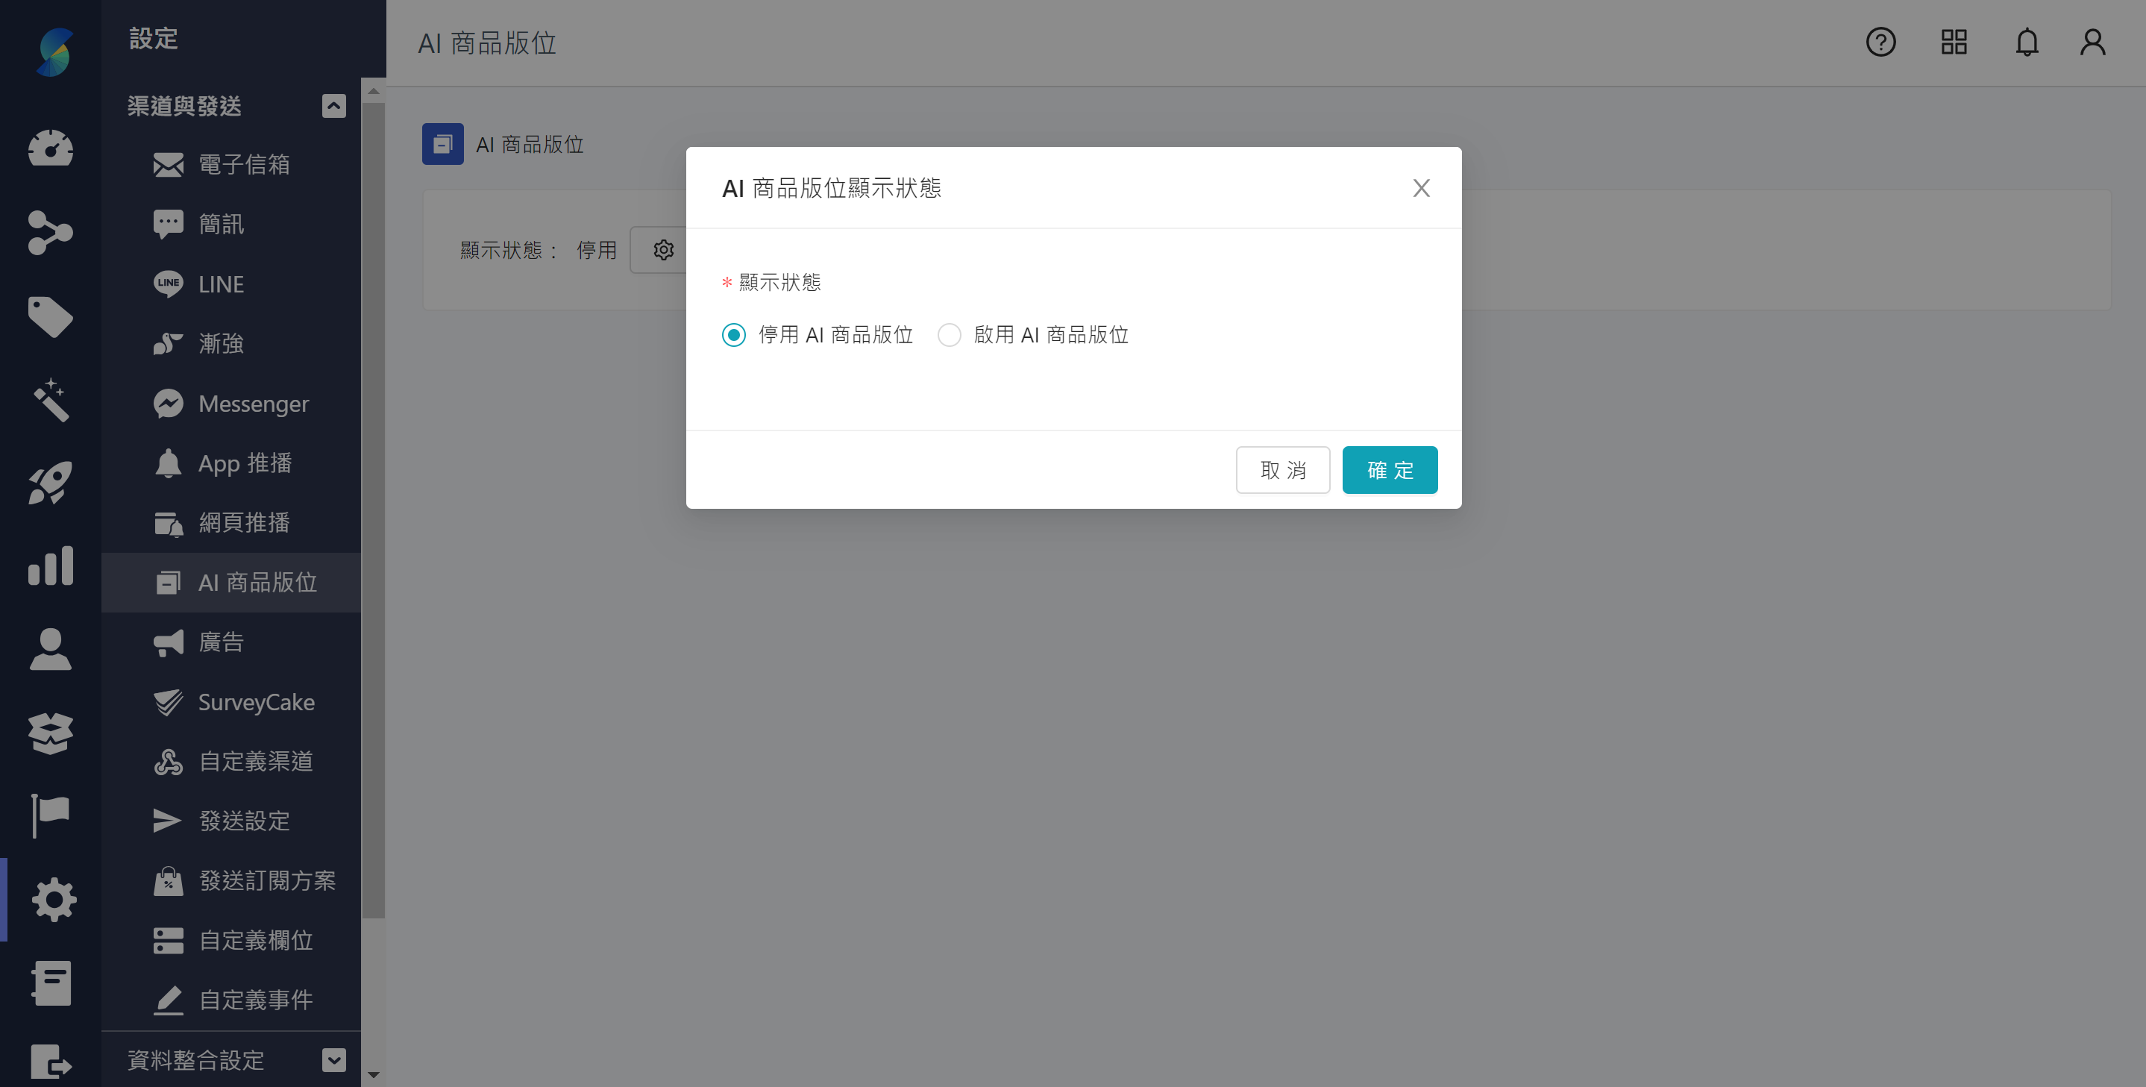Open the dashboard gauge icon in left rail

pyautogui.click(x=51, y=148)
